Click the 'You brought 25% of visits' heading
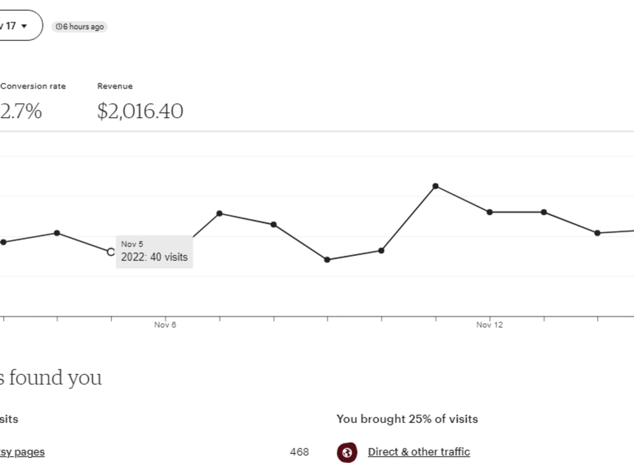Viewport: 634px width, 475px height. pos(407,419)
